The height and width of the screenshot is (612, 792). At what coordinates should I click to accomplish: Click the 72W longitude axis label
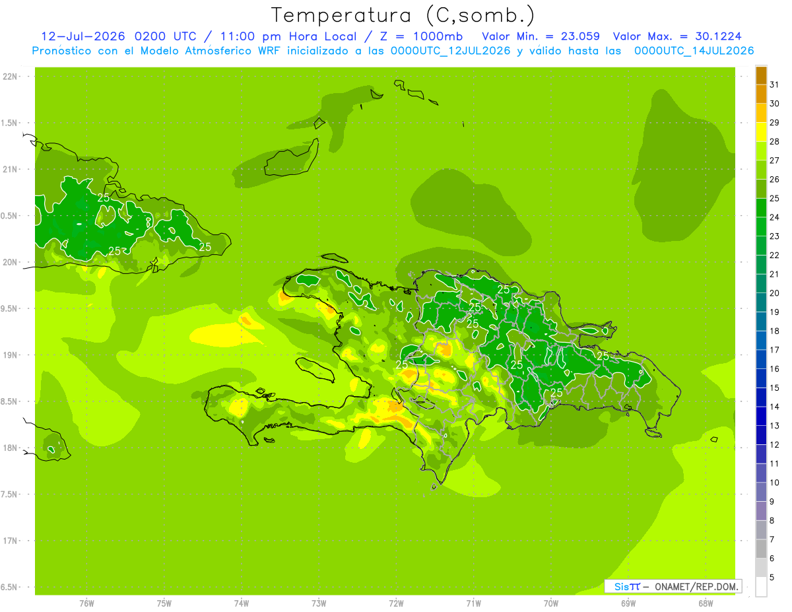pos(396,603)
